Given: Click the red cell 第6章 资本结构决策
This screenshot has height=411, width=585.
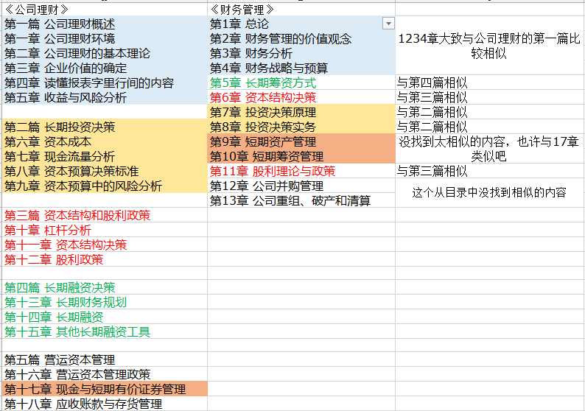Looking at the screenshot, I should tap(301, 97).
